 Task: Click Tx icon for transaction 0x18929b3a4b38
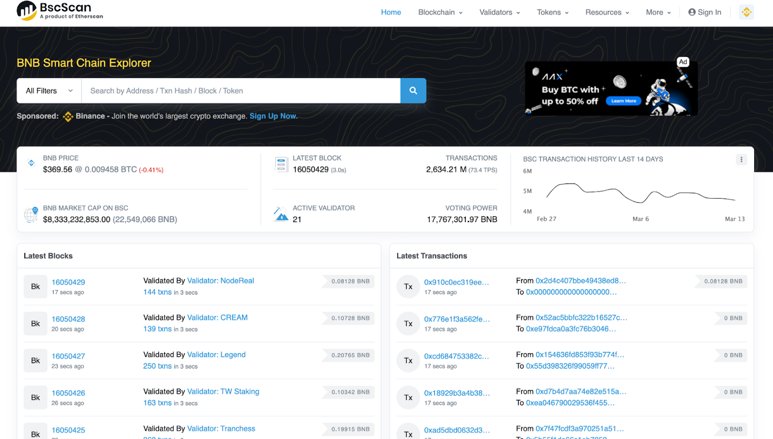pyautogui.click(x=408, y=398)
